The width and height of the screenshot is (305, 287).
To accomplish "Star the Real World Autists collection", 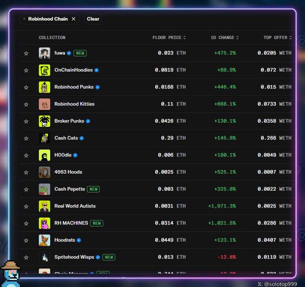I will tap(26, 206).
